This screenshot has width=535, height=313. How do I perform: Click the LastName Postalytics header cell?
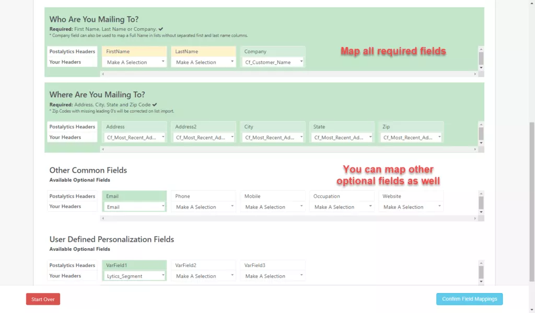coord(203,52)
